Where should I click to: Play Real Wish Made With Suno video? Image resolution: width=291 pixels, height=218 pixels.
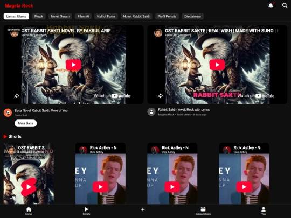click(217, 65)
